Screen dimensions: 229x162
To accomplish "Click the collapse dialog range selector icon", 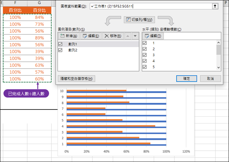I will coord(215,6).
